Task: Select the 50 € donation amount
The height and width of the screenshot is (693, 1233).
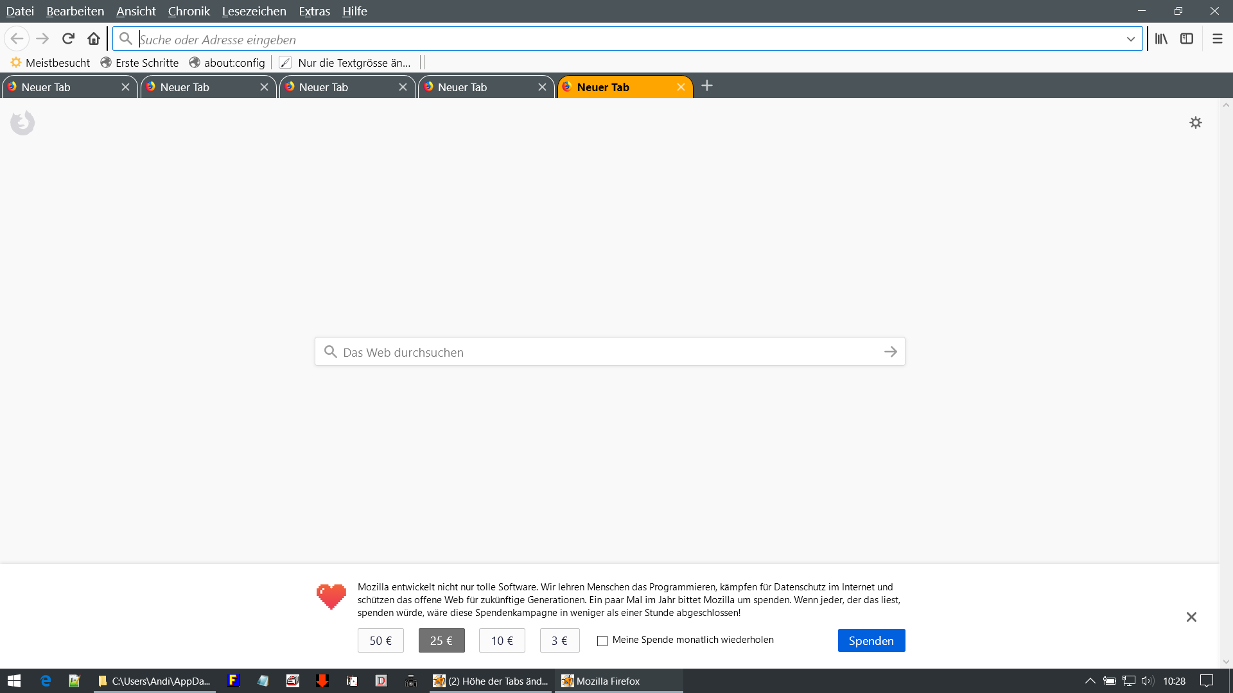Action: click(380, 640)
